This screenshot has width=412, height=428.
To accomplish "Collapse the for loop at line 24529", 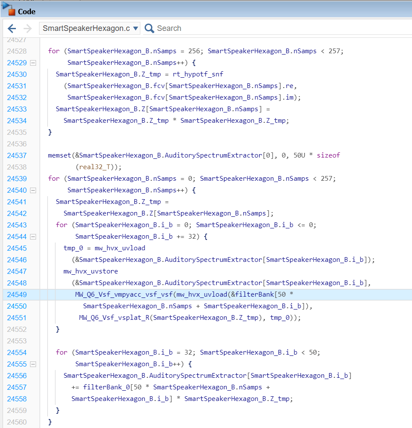I will (33, 63).
